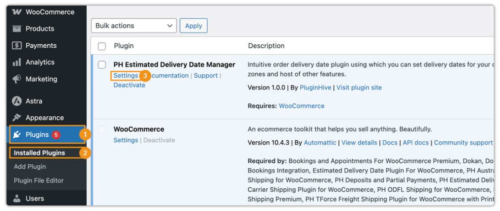Click the Version 1.0.0 text

pyautogui.click(x=266, y=87)
